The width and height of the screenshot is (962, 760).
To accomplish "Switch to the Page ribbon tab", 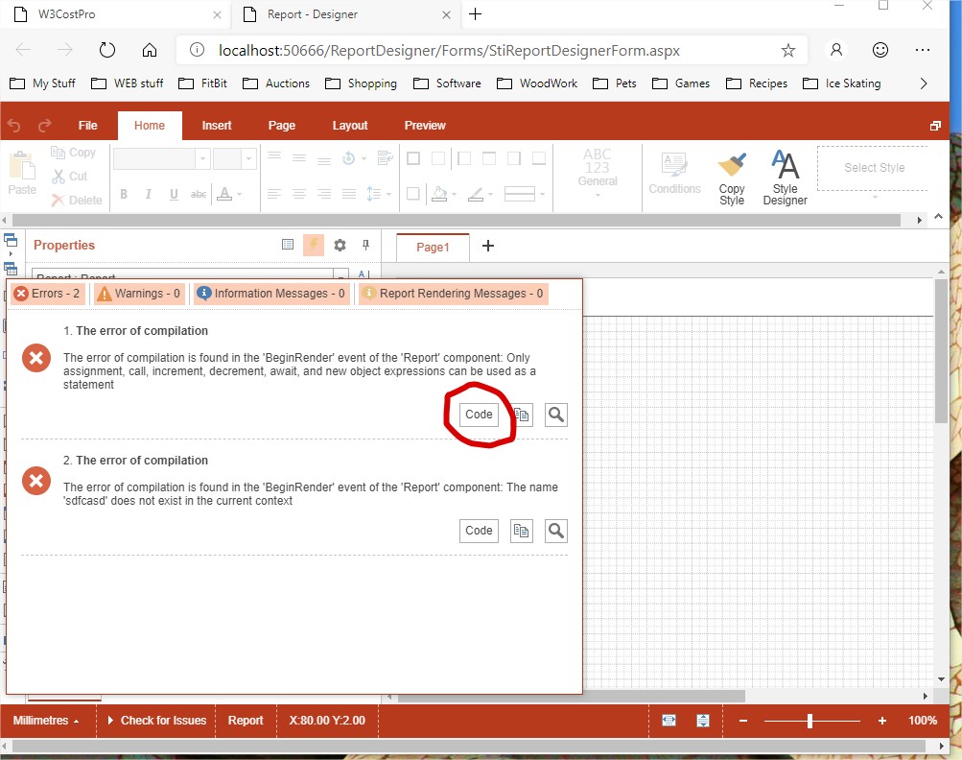I will click(282, 126).
